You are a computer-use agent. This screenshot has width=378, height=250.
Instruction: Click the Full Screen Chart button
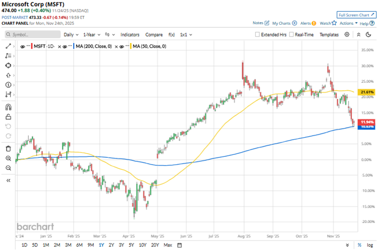click(x=356, y=15)
